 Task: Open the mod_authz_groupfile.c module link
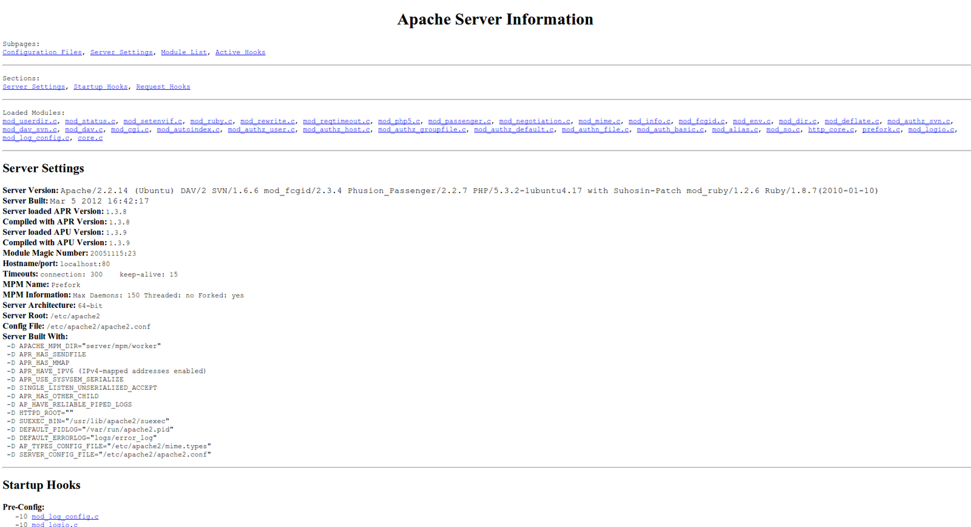coord(422,130)
